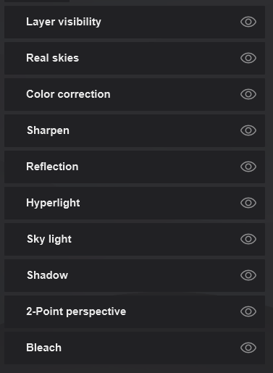Hide the Shadow effect
Image resolution: width=273 pixels, height=373 pixels.
tap(248, 275)
